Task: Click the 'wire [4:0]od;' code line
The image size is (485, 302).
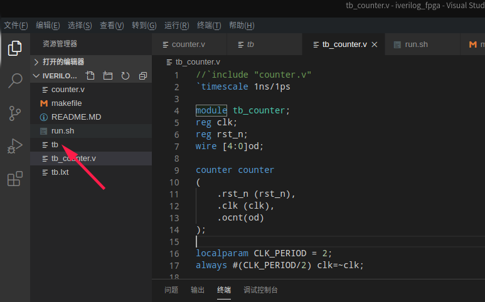Action: pyautogui.click(x=229, y=146)
